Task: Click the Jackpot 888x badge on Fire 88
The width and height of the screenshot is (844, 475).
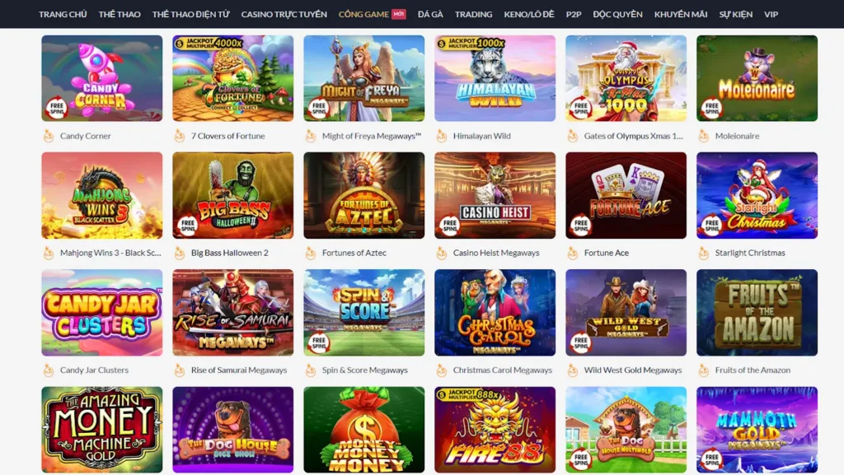Action: pos(468,394)
